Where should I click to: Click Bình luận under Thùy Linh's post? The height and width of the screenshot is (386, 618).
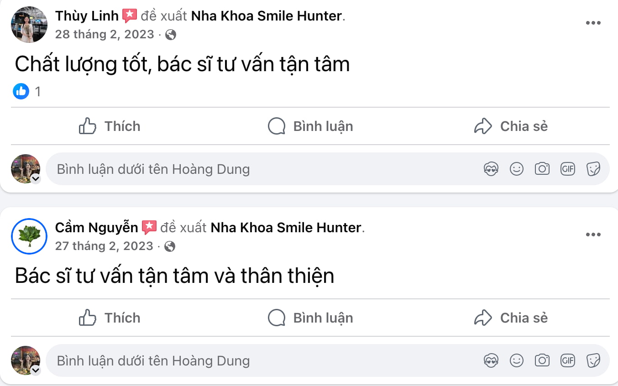[x=310, y=126]
